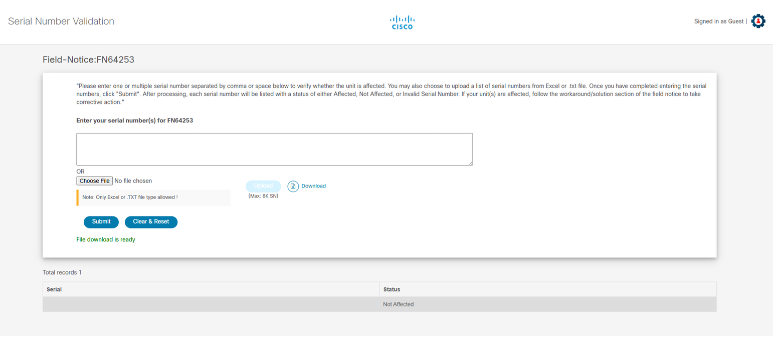Click the 'Signed in as Guest' text
This screenshot has width=773, height=350.
[719, 21]
